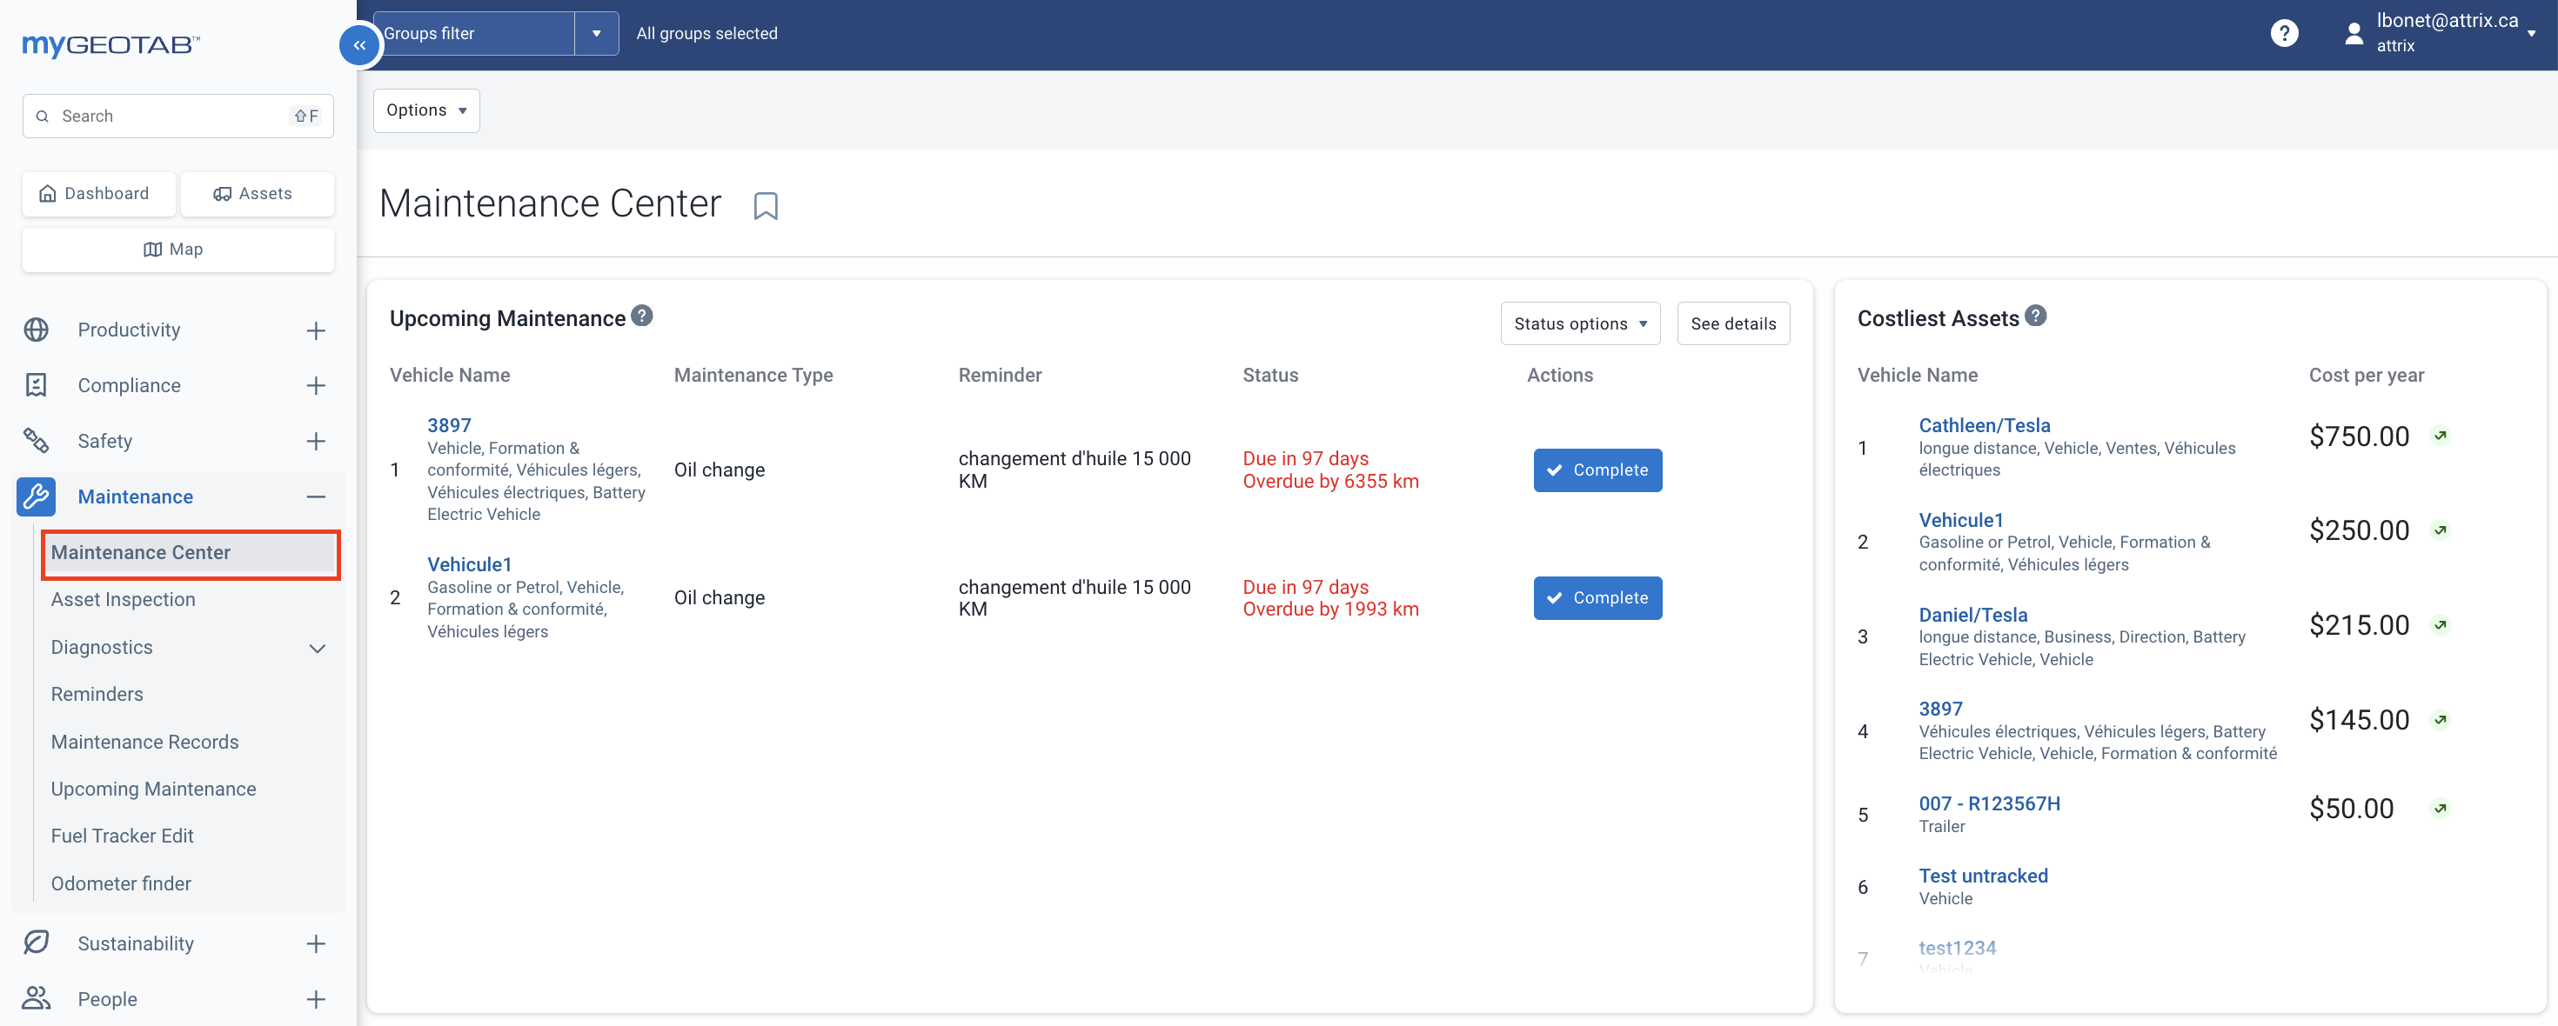Expand the Sustainability section plus sign

pyautogui.click(x=316, y=943)
